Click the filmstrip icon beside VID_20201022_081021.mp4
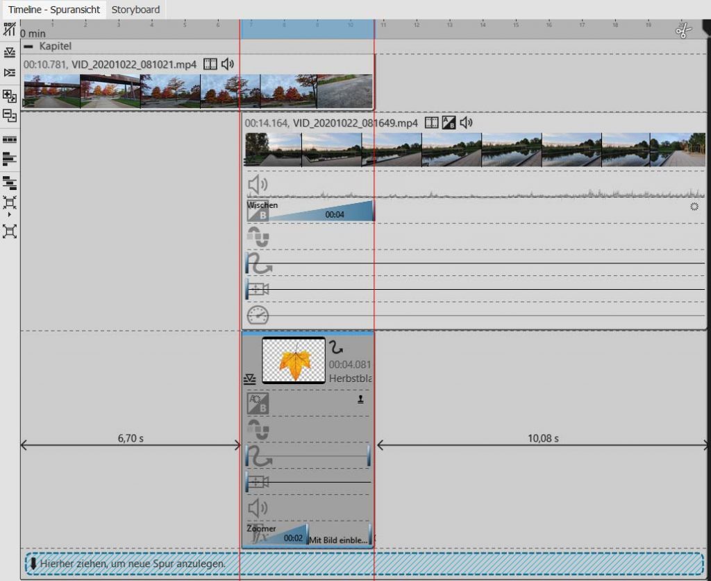The image size is (711, 581). 210,64
